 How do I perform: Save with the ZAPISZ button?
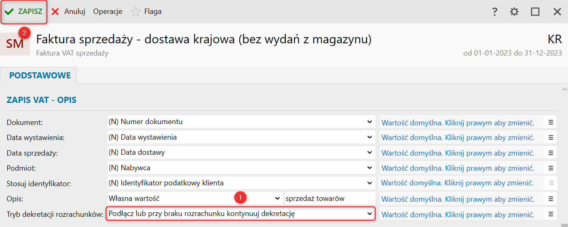tap(24, 11)
